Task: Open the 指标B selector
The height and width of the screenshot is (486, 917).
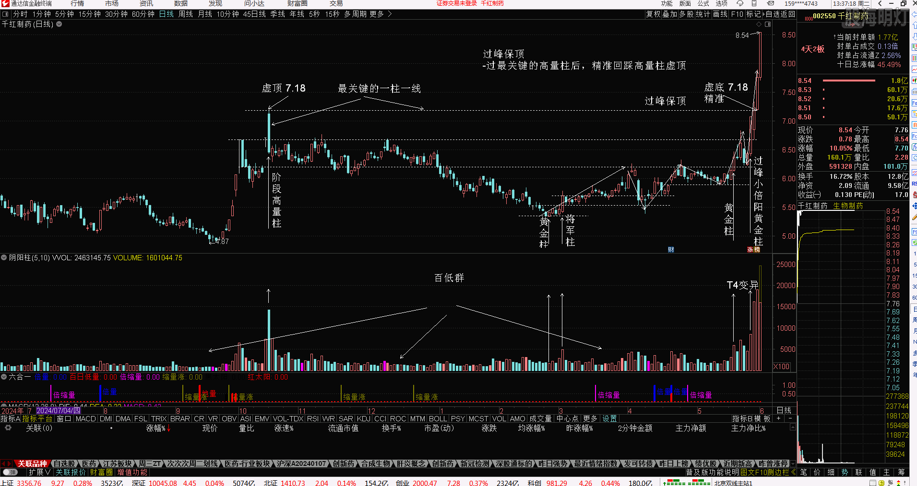Action: point(743,418)
